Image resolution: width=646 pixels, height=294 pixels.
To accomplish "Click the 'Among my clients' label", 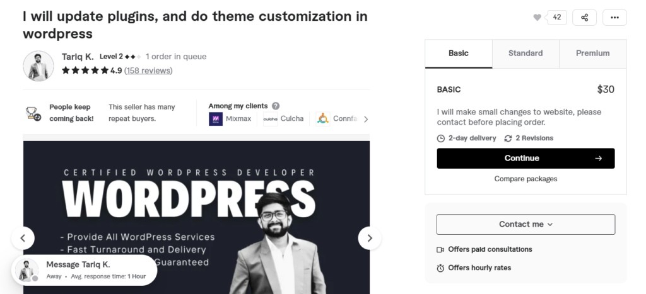I will [x=238, y=106].
